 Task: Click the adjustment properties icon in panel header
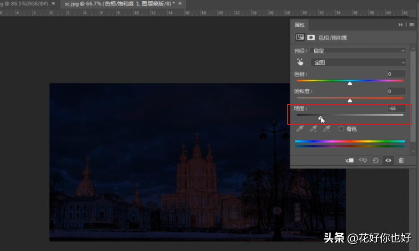point(300,38)
